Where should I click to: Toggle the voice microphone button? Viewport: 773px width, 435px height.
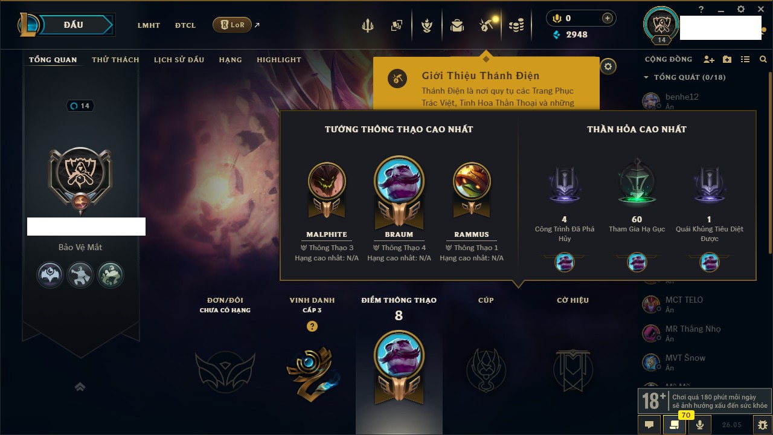pos(700,424)
